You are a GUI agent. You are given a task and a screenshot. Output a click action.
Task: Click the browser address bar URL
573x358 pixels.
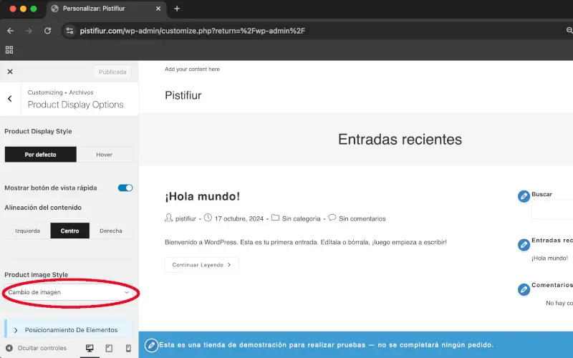192,31
